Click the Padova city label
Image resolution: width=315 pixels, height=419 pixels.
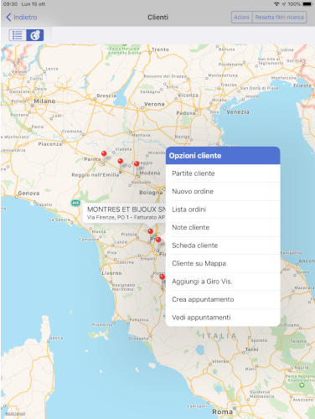(x=186, y=113)
